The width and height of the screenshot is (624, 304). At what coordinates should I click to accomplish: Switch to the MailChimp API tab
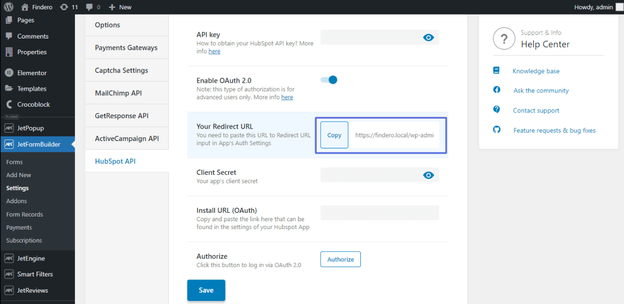(118, 93)
